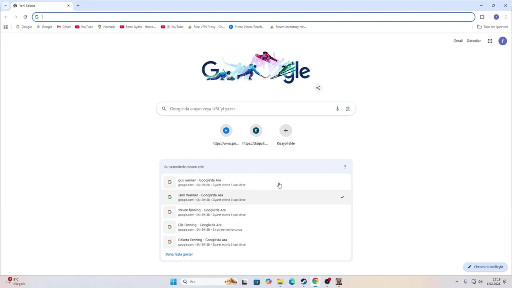The image size is (512, 288).
Task: Search by image with the Google Lens icon
Action: [348, 109]
